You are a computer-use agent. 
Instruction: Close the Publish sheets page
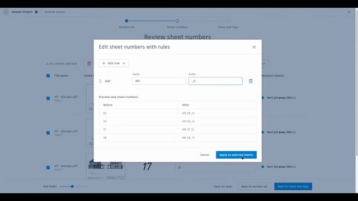coord(349,12)
